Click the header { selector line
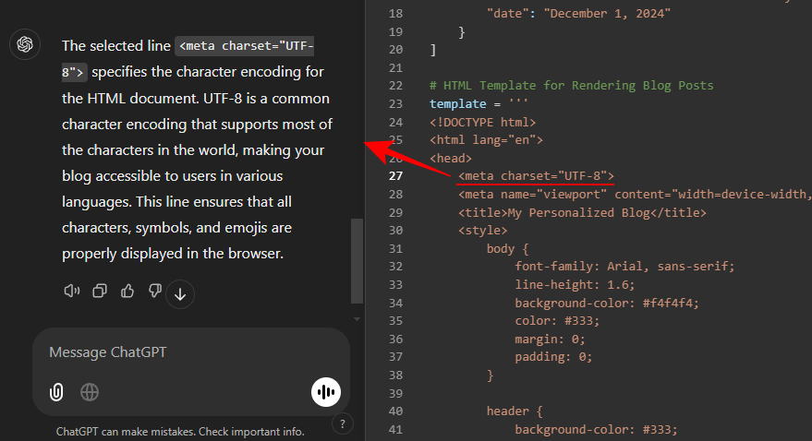 coord(515,411)
